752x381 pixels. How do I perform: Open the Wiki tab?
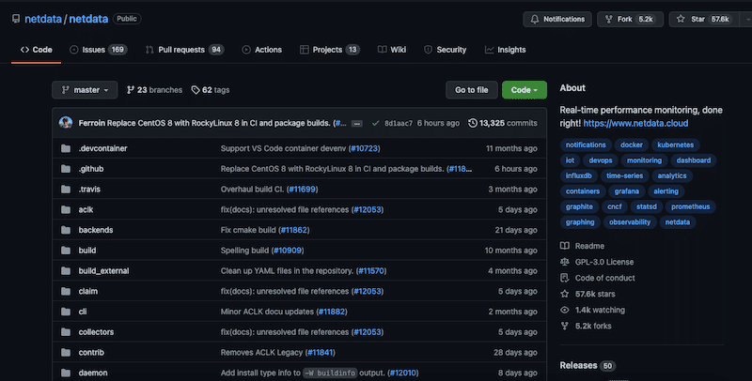392,50
